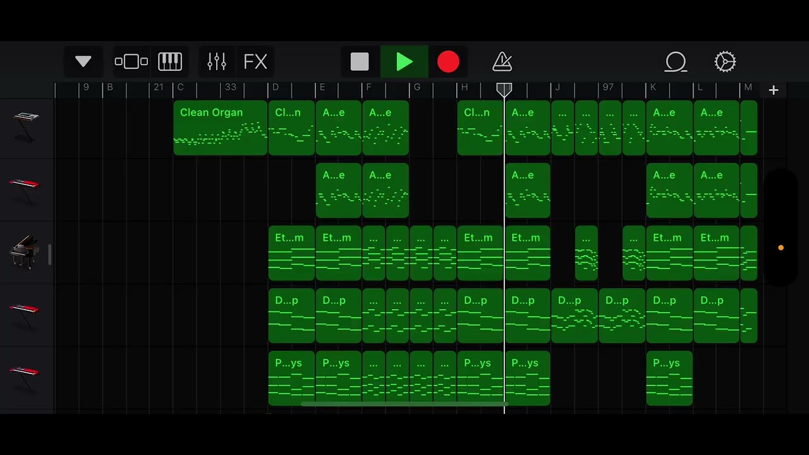Select the Cl...n region under marker H
Screen dimensions: 809x455
pos(480,128)
